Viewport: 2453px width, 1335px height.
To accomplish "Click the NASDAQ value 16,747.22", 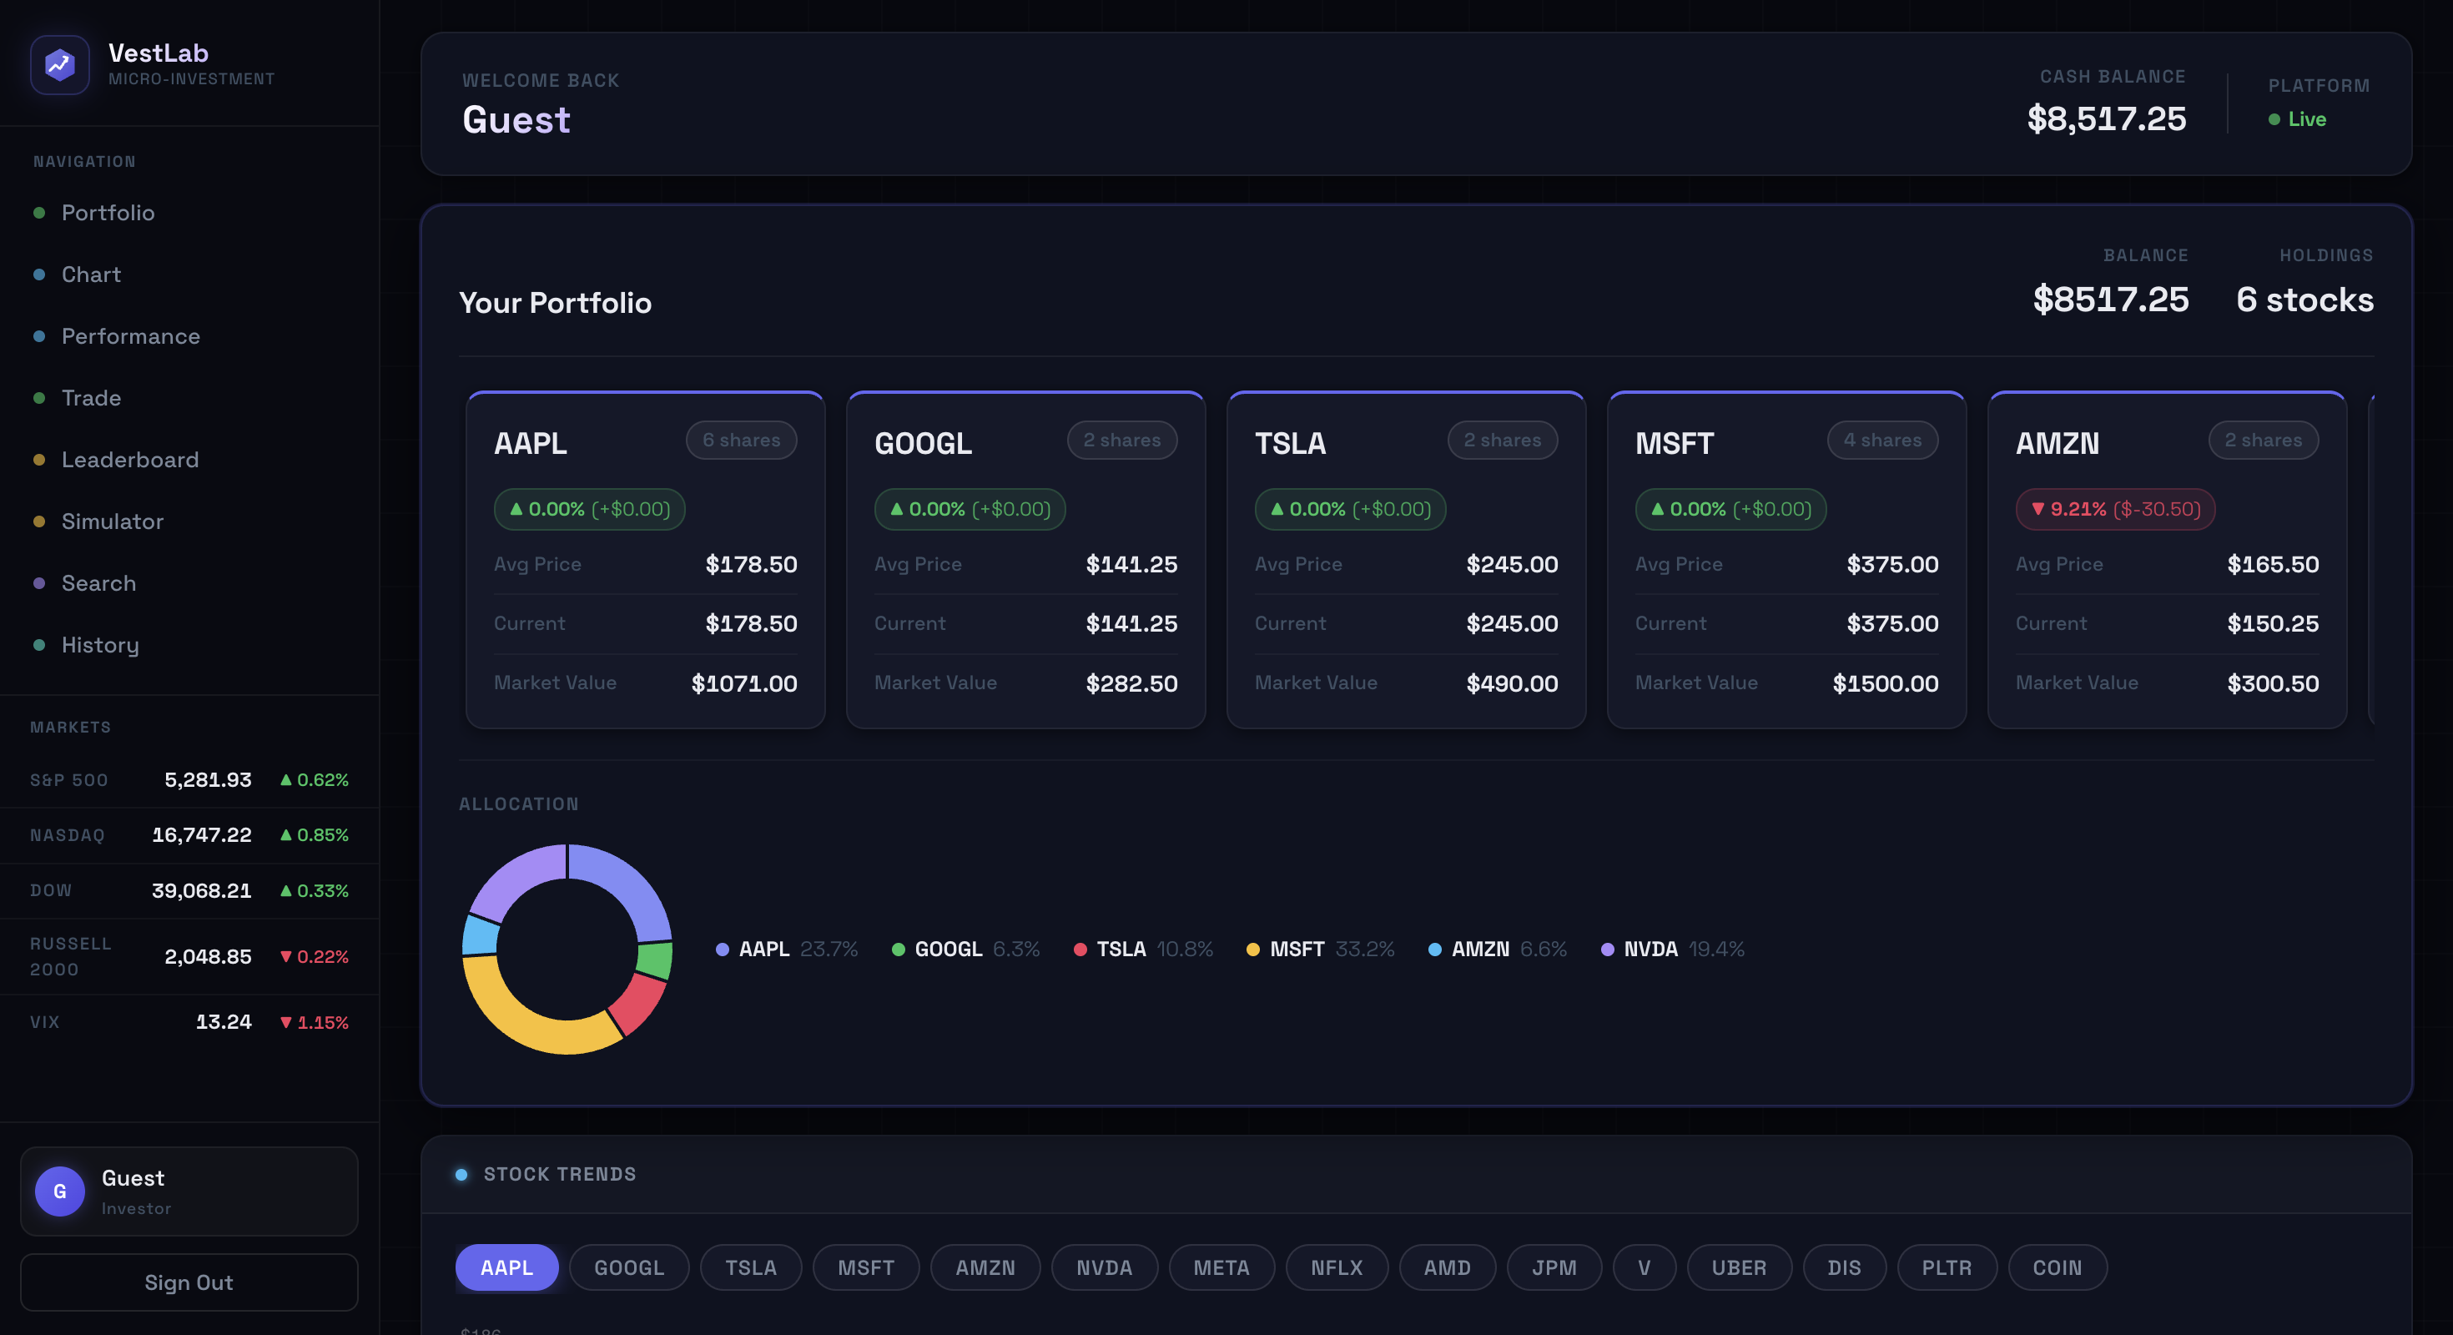I will [x=202, y=835].
